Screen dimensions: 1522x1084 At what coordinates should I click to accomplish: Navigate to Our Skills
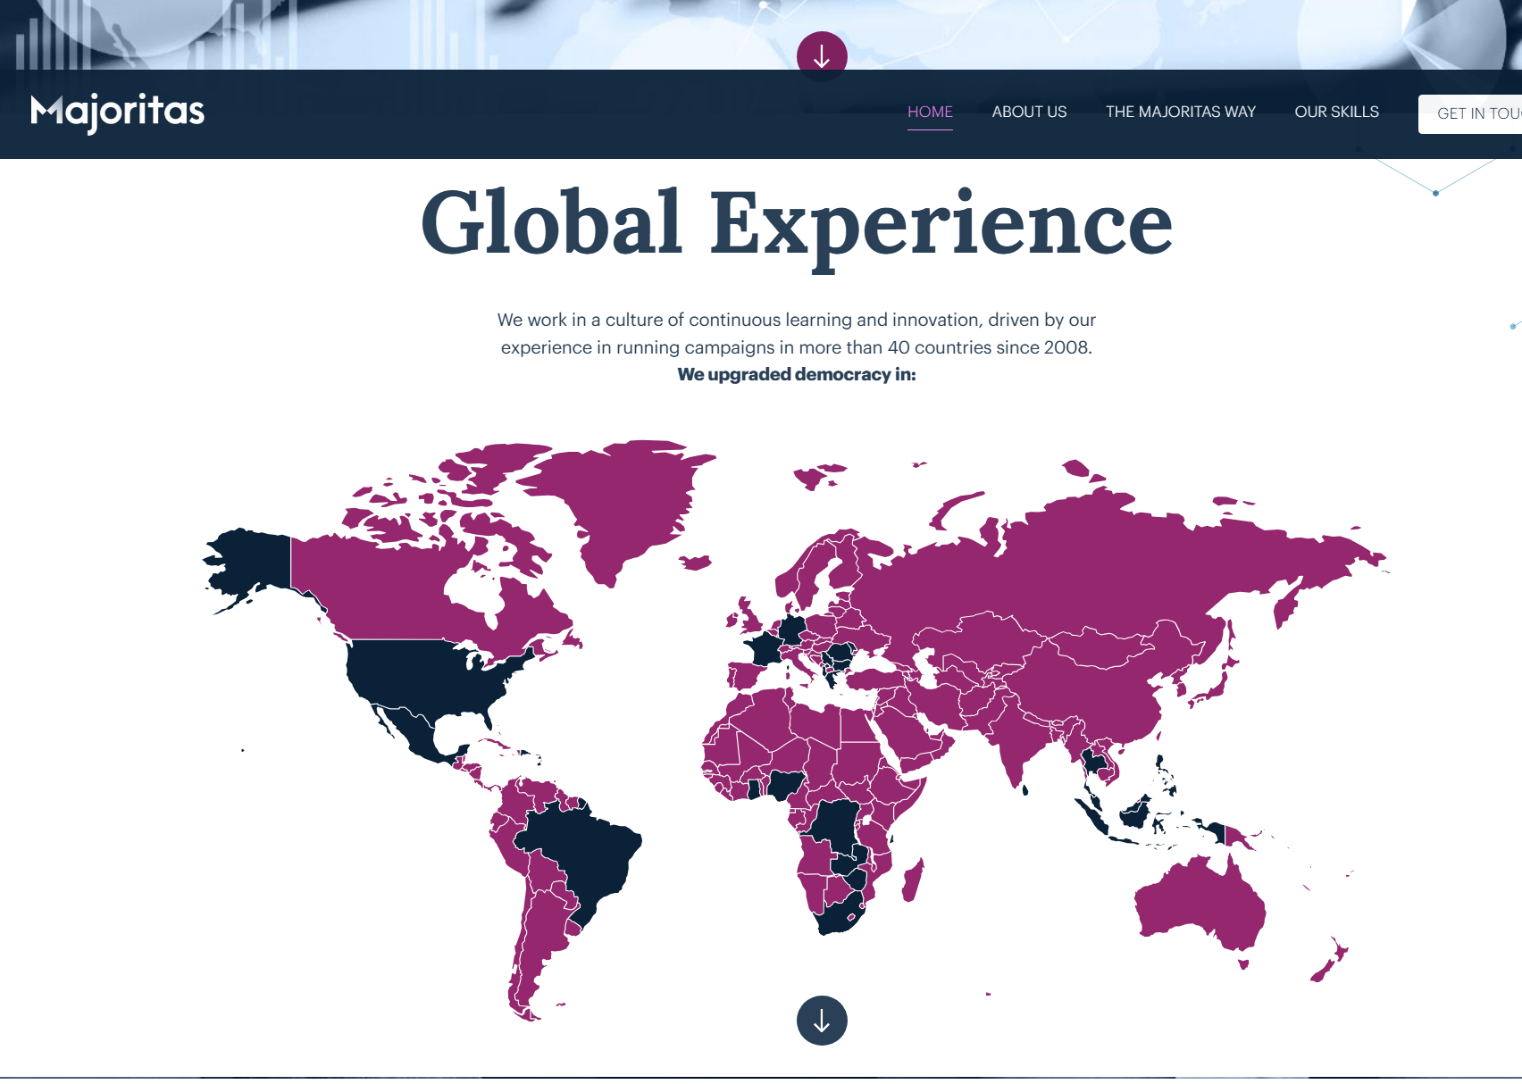pos(1336,112)
